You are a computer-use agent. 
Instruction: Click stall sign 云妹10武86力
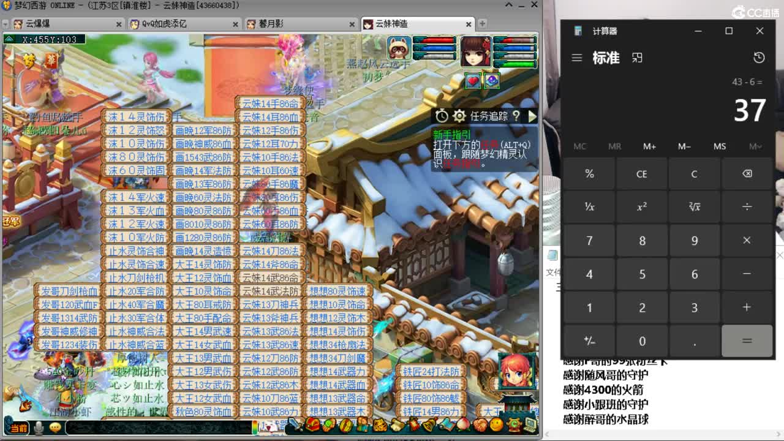(270, 412)
